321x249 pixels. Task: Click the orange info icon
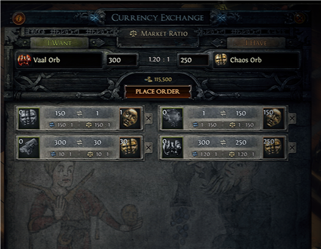coord(19,18)
